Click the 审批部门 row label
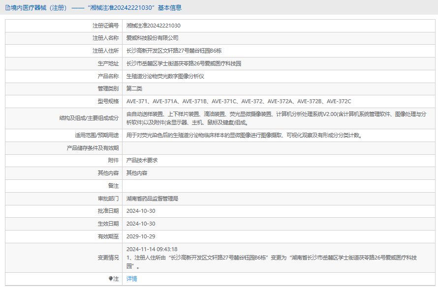 [108, 199]
